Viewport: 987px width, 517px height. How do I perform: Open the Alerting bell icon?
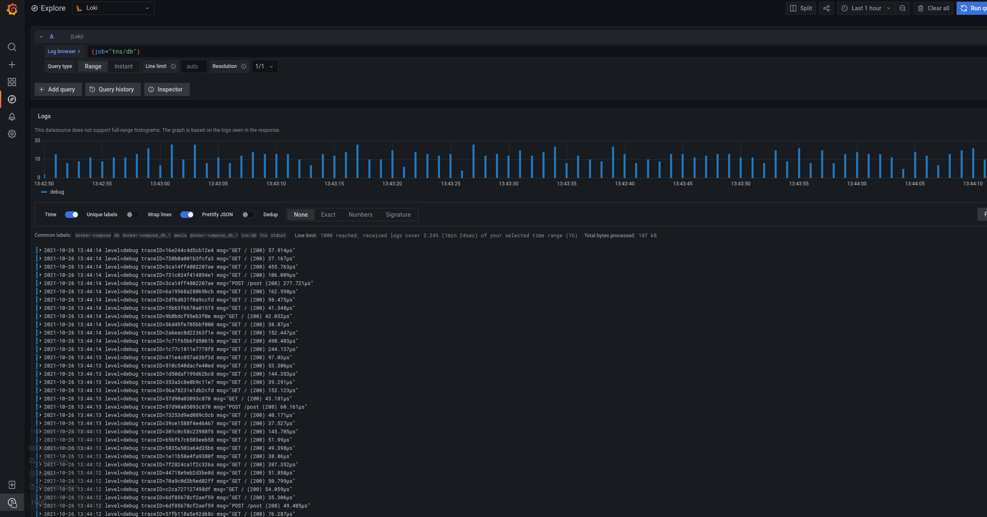pos(12,117)
